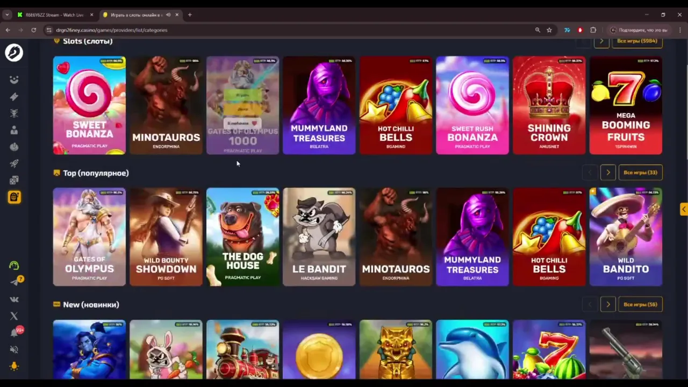Viewport: 688px width, 387px height.
Task: Next arrow for the Top section
Action: (x=608, y=173)
